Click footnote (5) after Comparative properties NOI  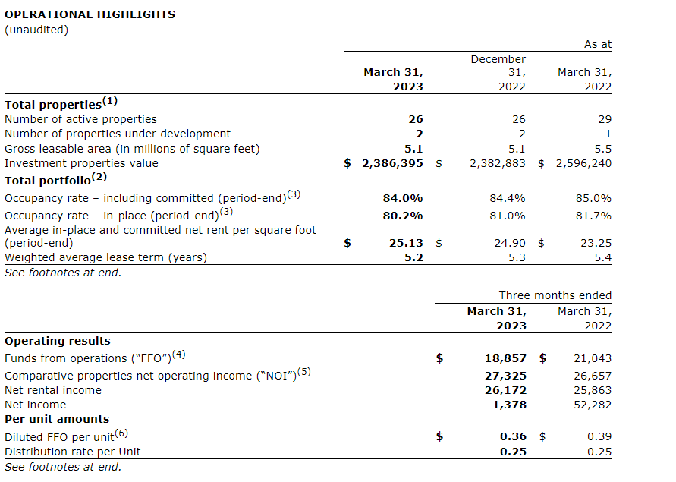pyautogui.click(x=304, y=372)
